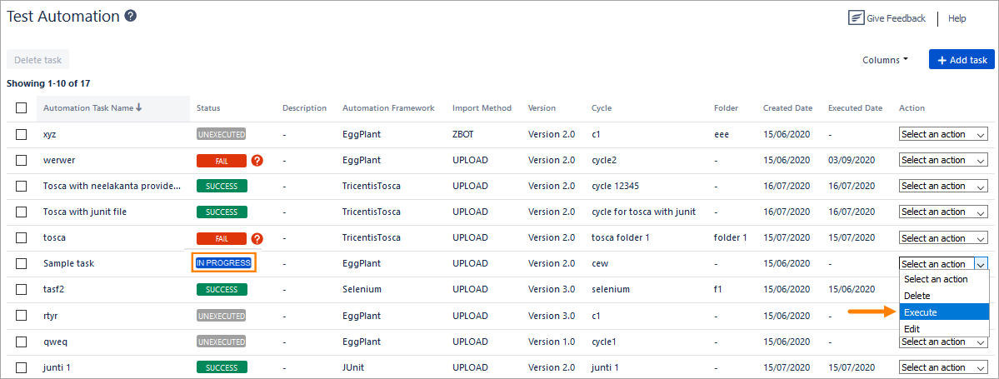Select Edit in the action menu

(x=912, y=329)
